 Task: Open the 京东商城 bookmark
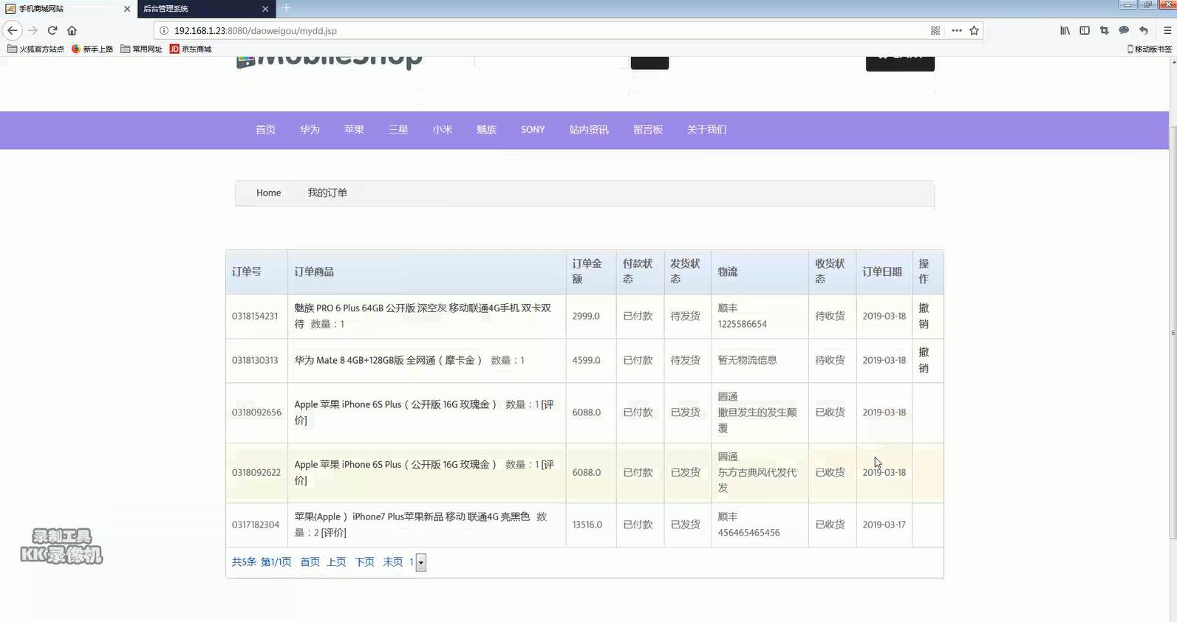191,49
